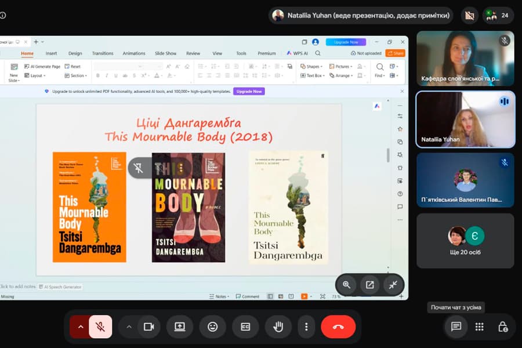Viewport: 522px width, 348px height.
Task: Open host controls lock icon
Action: (x=503, y=327)
